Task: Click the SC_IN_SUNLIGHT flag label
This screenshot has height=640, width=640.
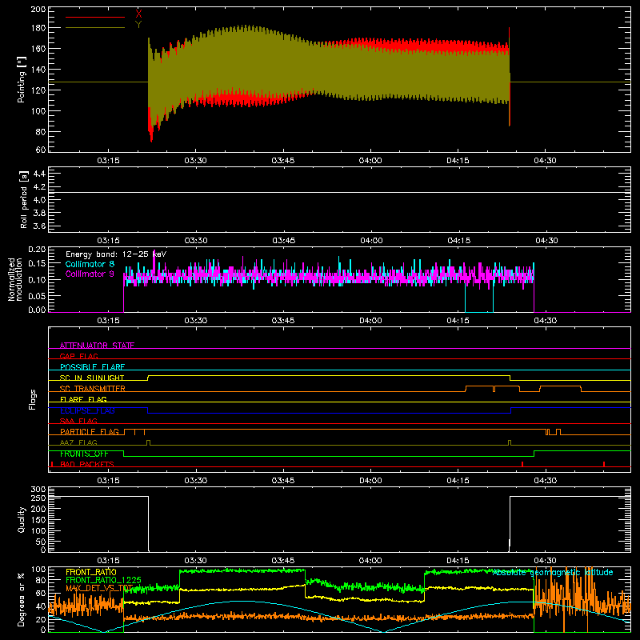Action: (92, 378)
